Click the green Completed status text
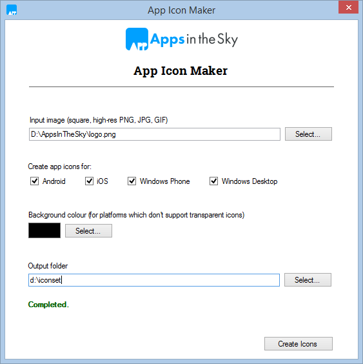Viewport: 363px width, 364px height. (48, 305)
